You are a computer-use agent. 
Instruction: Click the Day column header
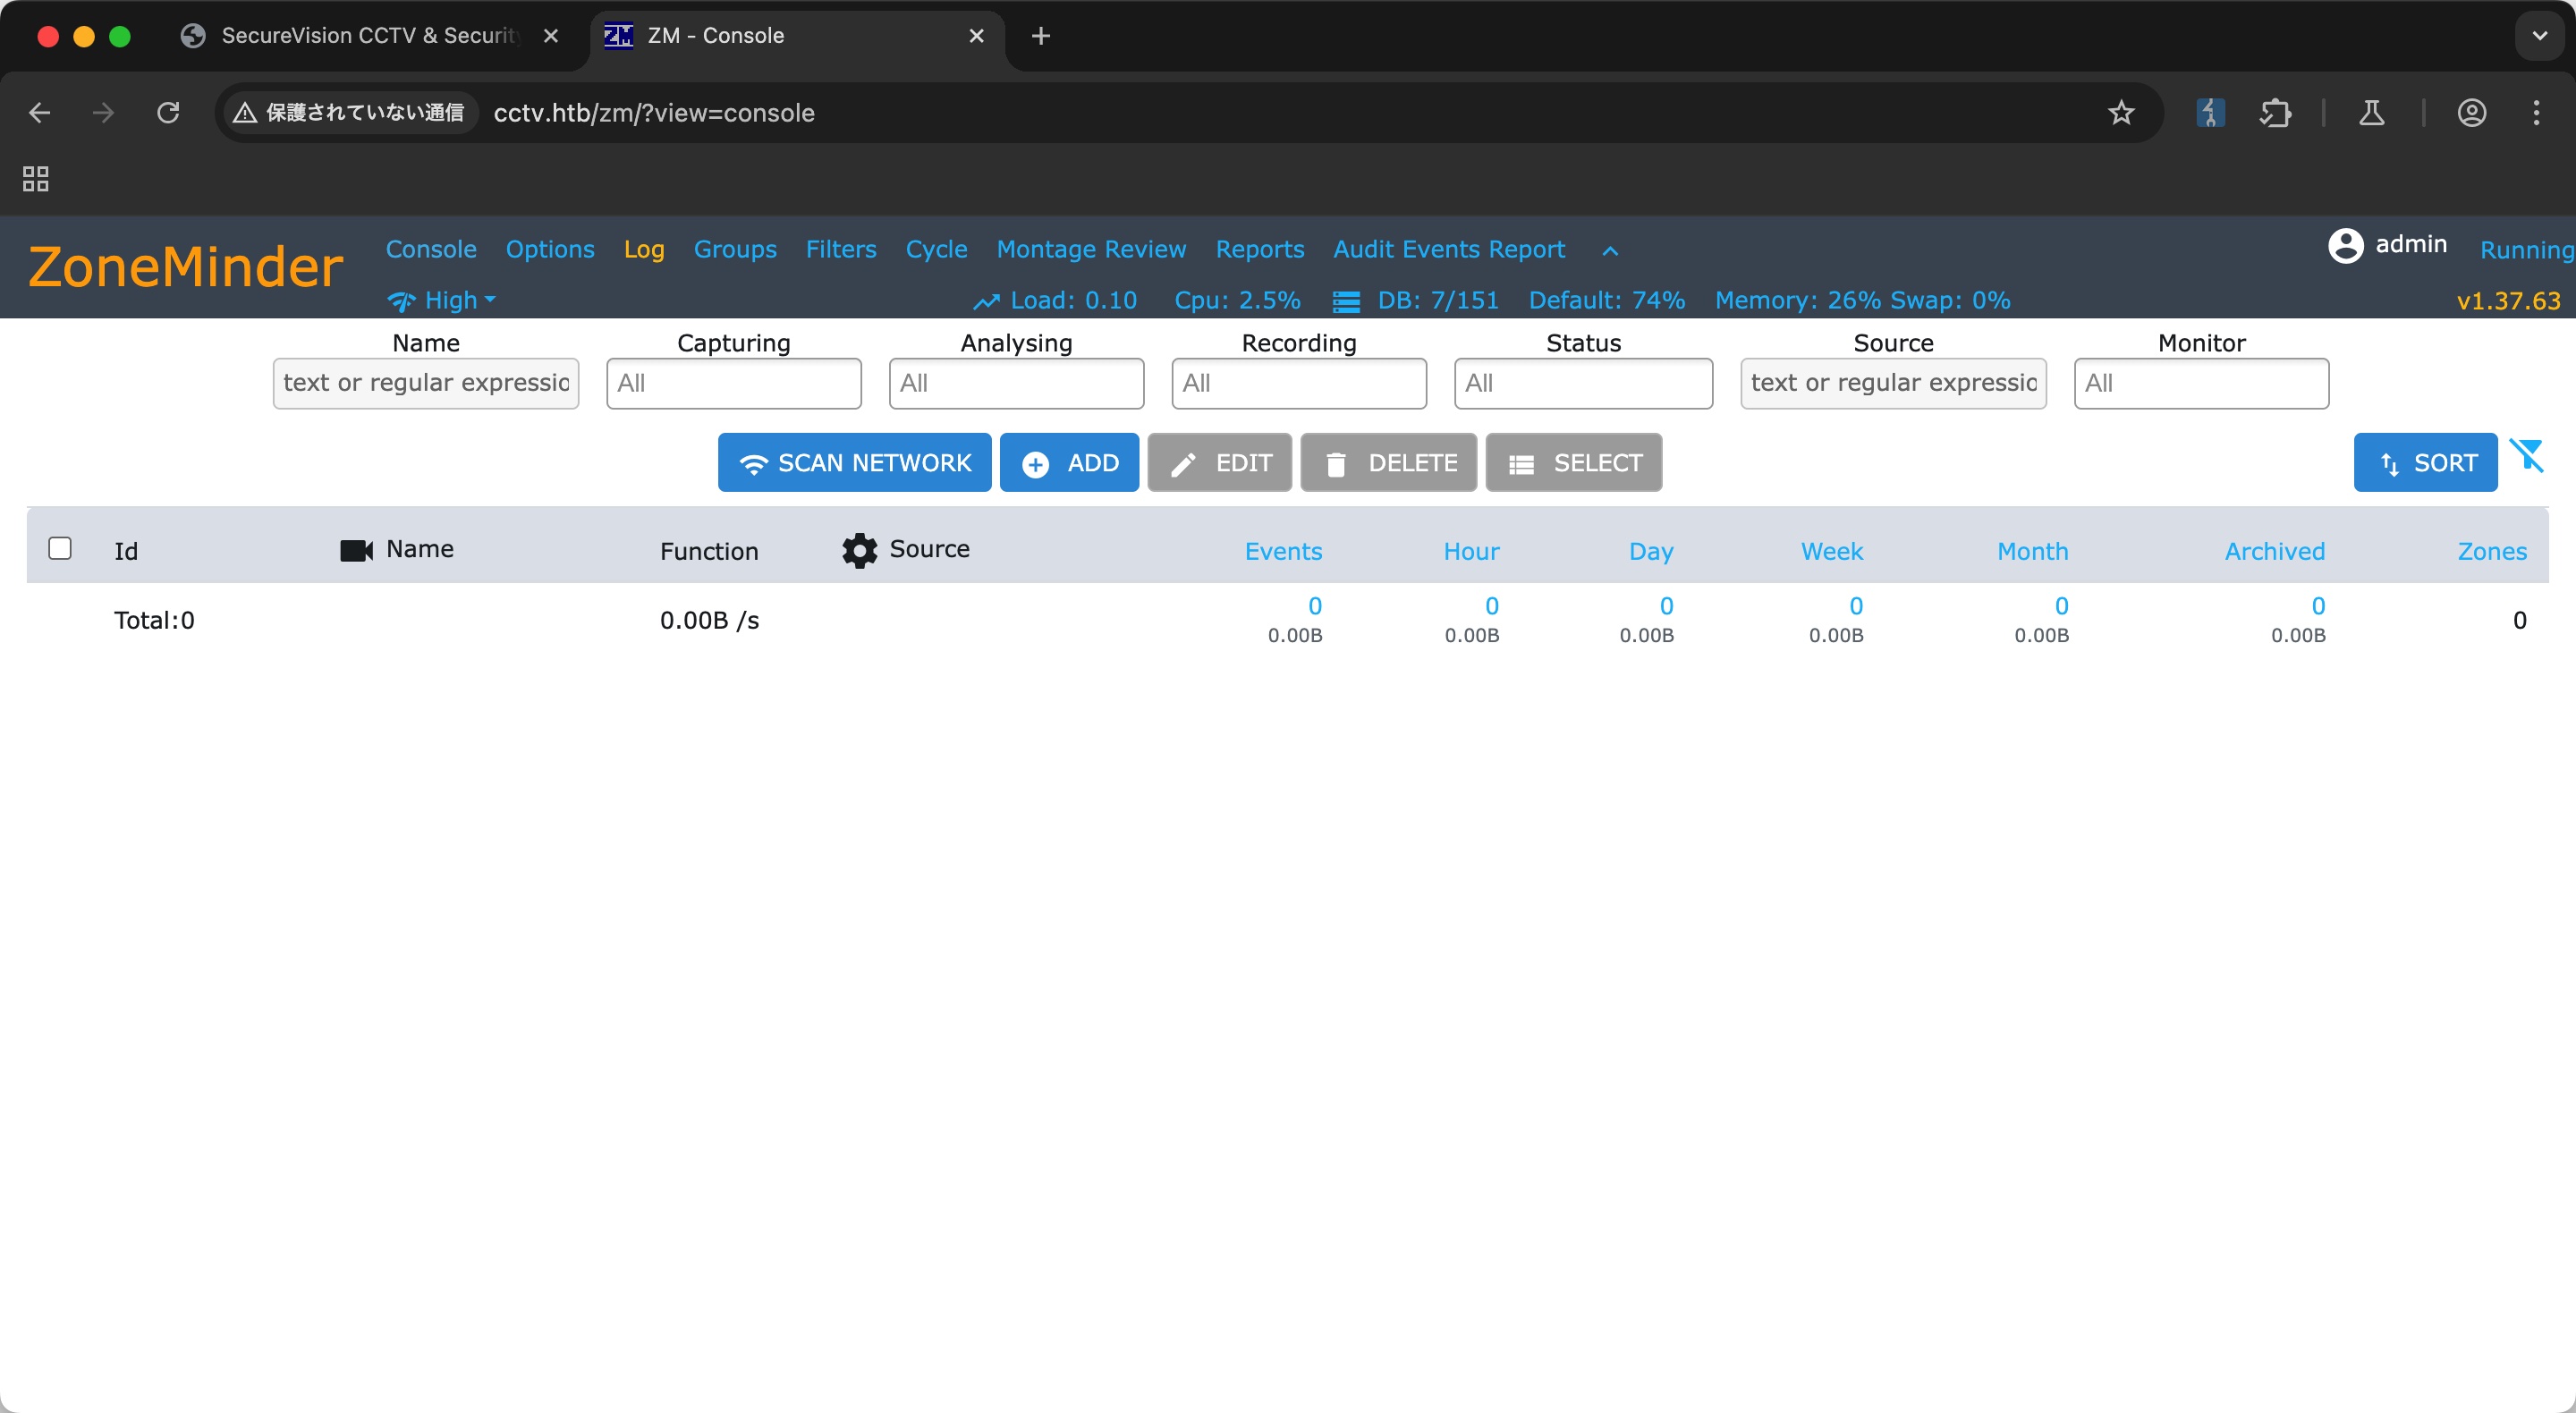(x=1650, y=551)
